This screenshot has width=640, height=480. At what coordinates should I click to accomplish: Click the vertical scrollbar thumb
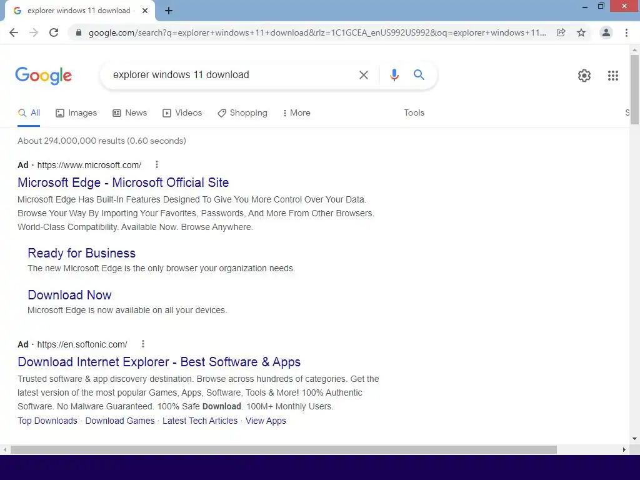pyautogui.click(x=634, y=89)
